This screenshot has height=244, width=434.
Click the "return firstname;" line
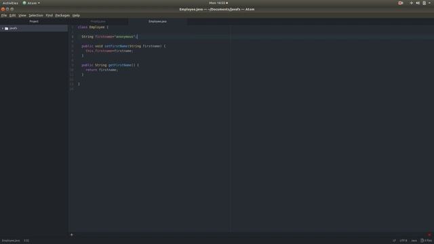(x=102, y=70)
